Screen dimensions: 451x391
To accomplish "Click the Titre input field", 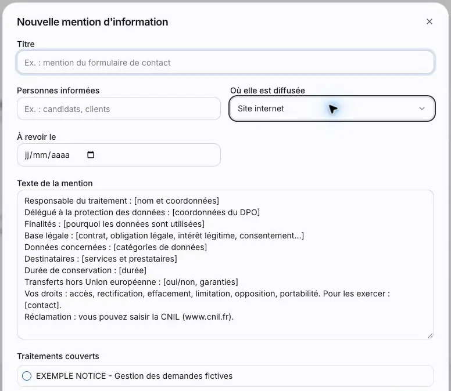I will 226,62.
